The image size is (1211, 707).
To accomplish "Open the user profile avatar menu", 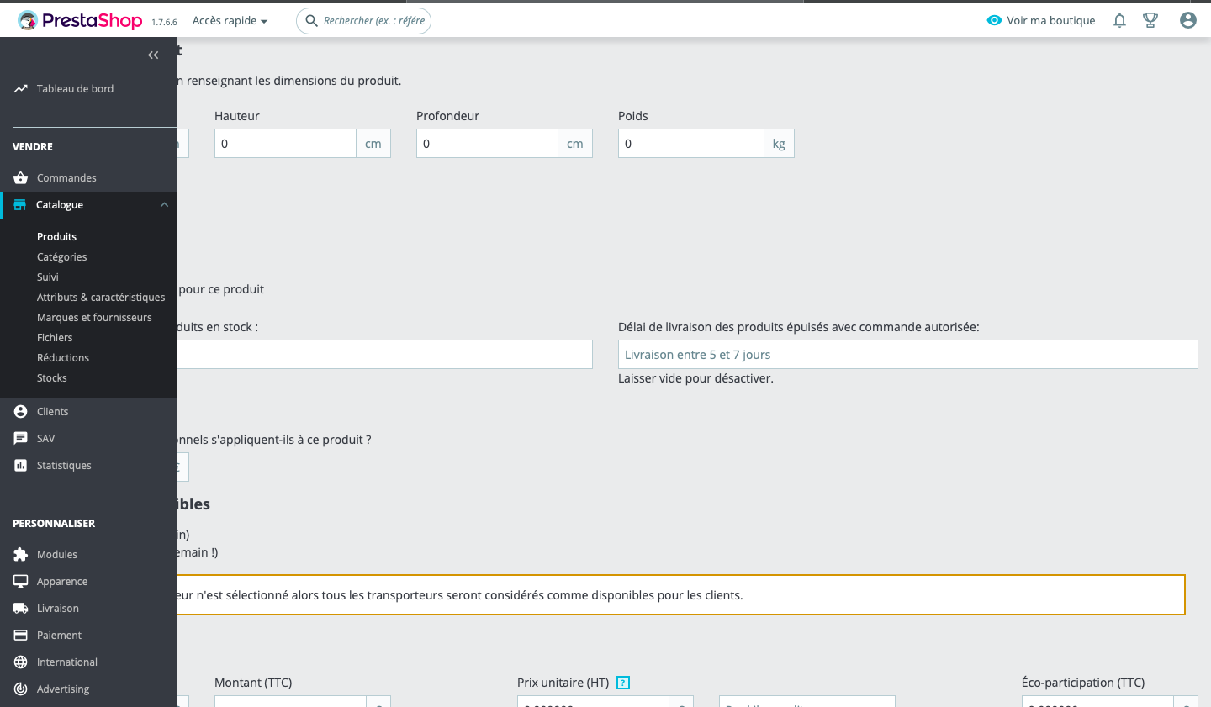I will click(x=1187, y=20).
